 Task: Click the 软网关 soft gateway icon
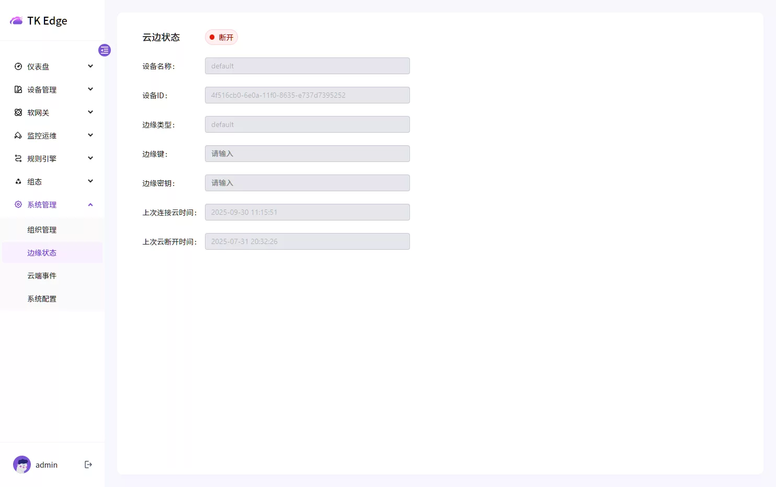click(x=17, y=112)
